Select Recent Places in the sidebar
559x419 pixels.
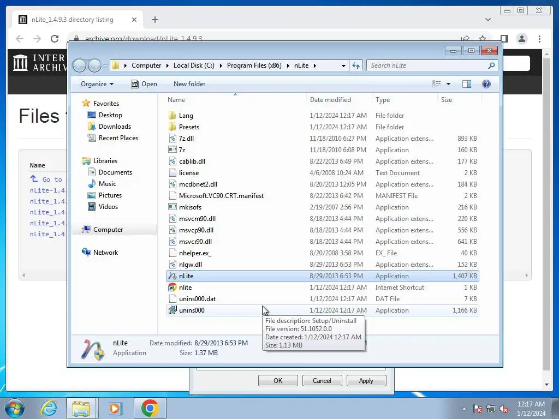tap(118, 137)
